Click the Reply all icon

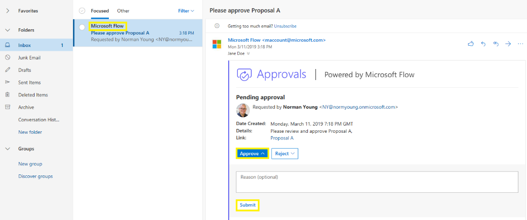495,44
